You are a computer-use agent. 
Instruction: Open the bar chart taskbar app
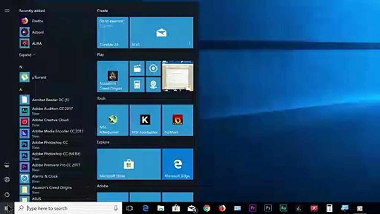pyautogui.click(x=299, y=208)
